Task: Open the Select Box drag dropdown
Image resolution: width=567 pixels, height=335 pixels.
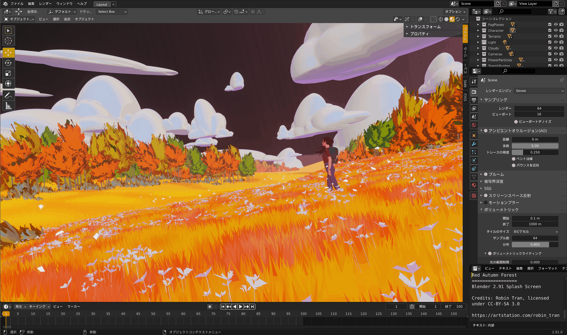Action: click(112, 12)
